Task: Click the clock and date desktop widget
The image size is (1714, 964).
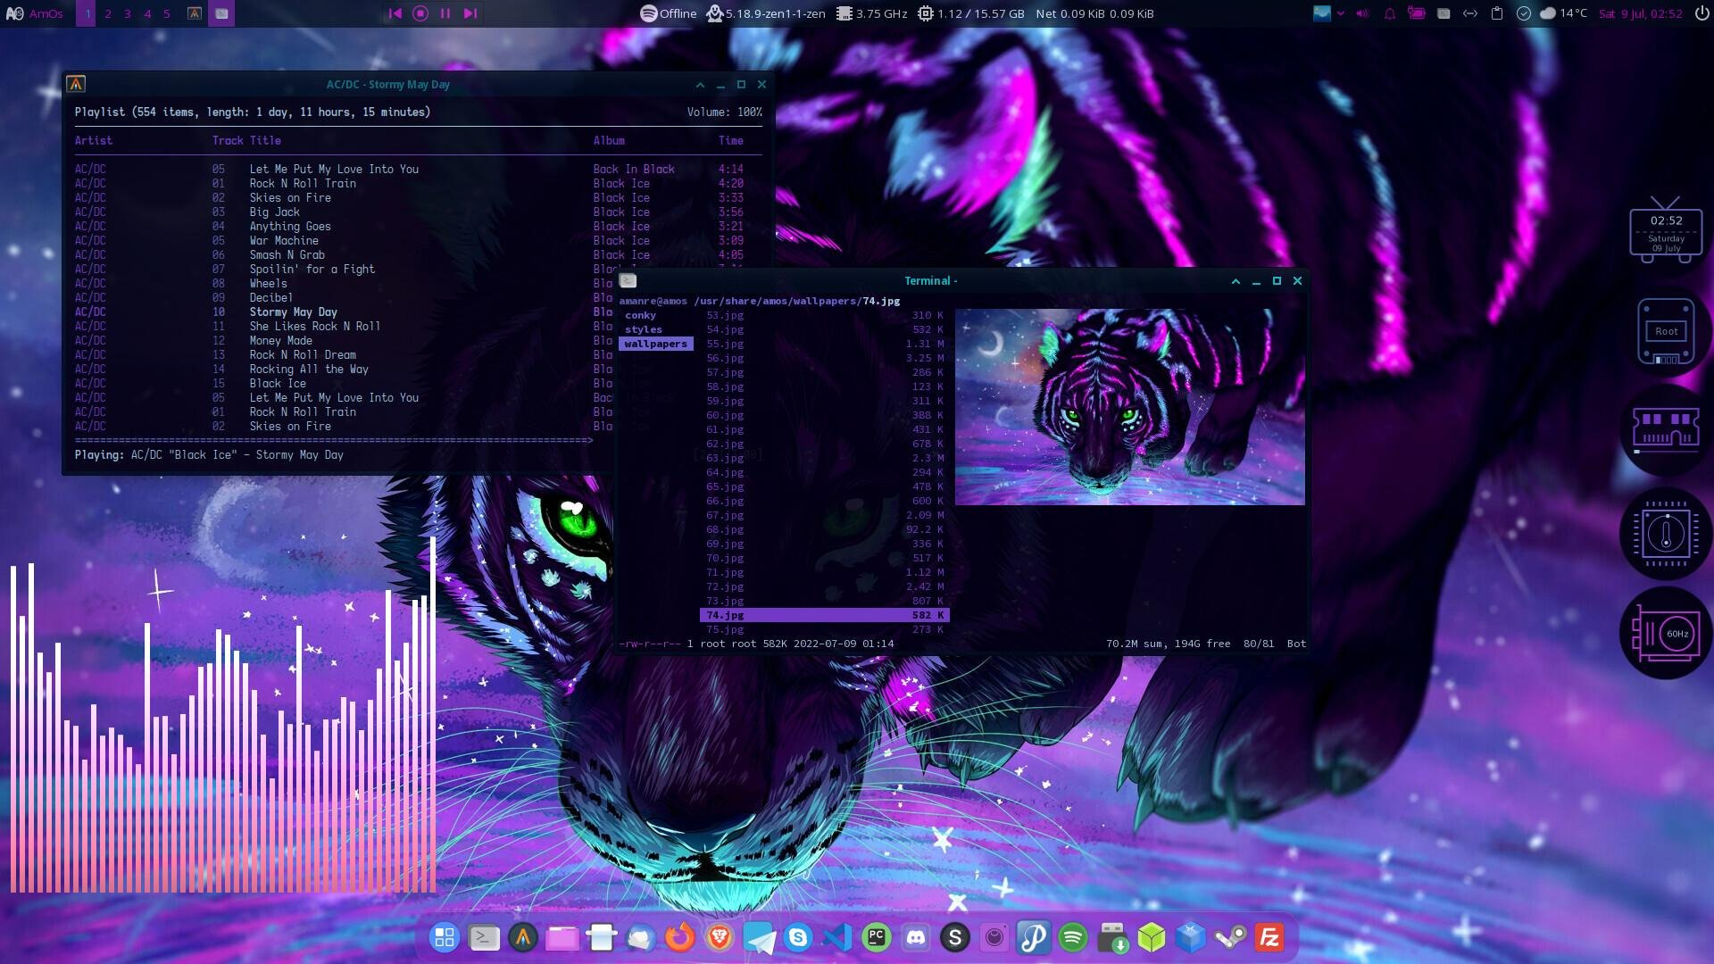Action: click(x=1666, y=230)
